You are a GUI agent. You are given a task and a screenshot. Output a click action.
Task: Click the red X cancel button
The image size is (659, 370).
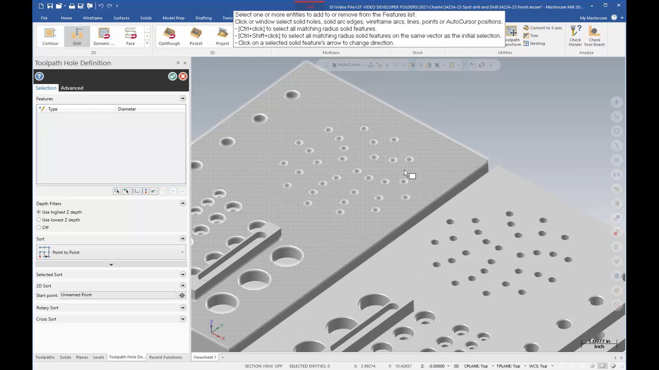182,76
